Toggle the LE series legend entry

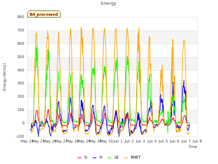pyautogui.click(x=113, y=157)
